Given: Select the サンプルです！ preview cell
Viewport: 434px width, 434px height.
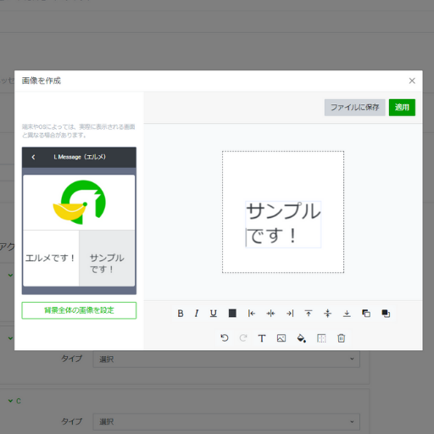Looking at the screenshot, I should [x=107, y=258].
